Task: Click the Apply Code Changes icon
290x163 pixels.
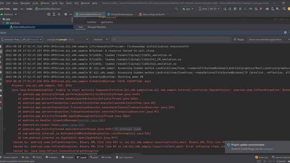Action: pyautogui.click(x=235, y=9)
